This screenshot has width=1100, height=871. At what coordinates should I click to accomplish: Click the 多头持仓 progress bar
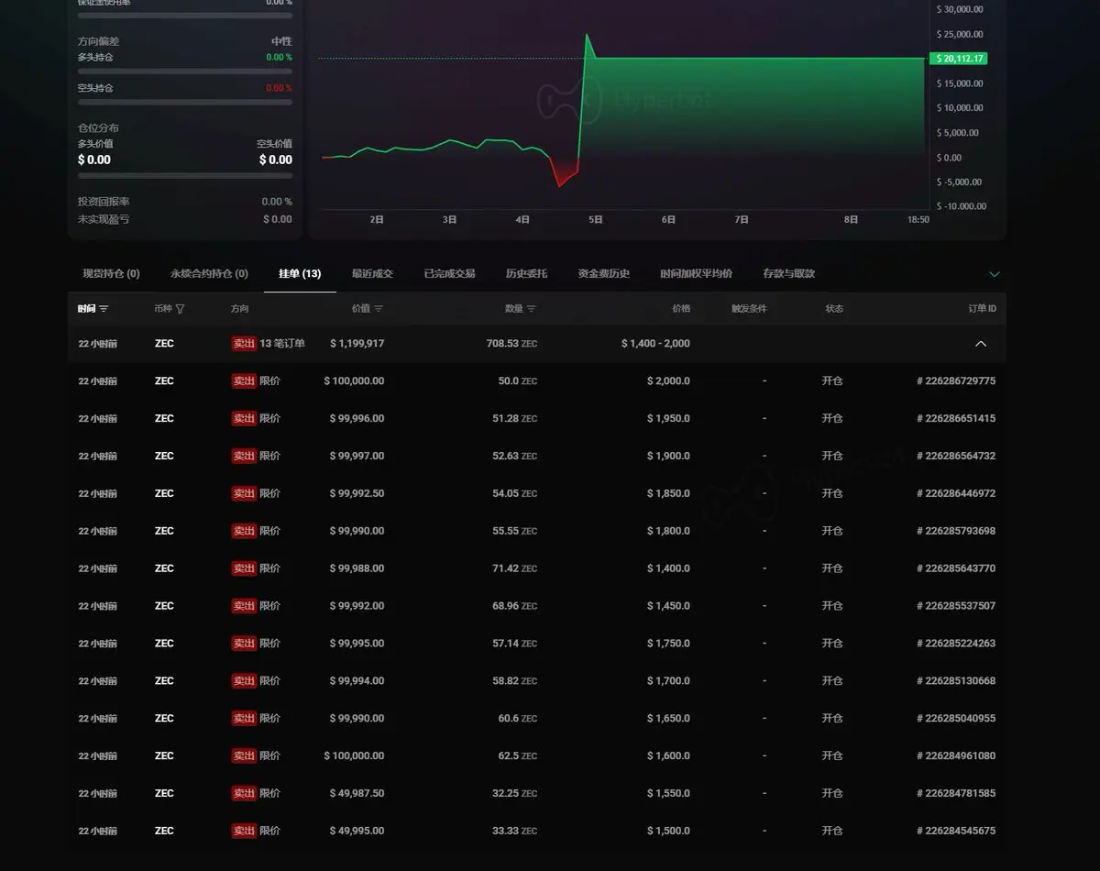185,71
